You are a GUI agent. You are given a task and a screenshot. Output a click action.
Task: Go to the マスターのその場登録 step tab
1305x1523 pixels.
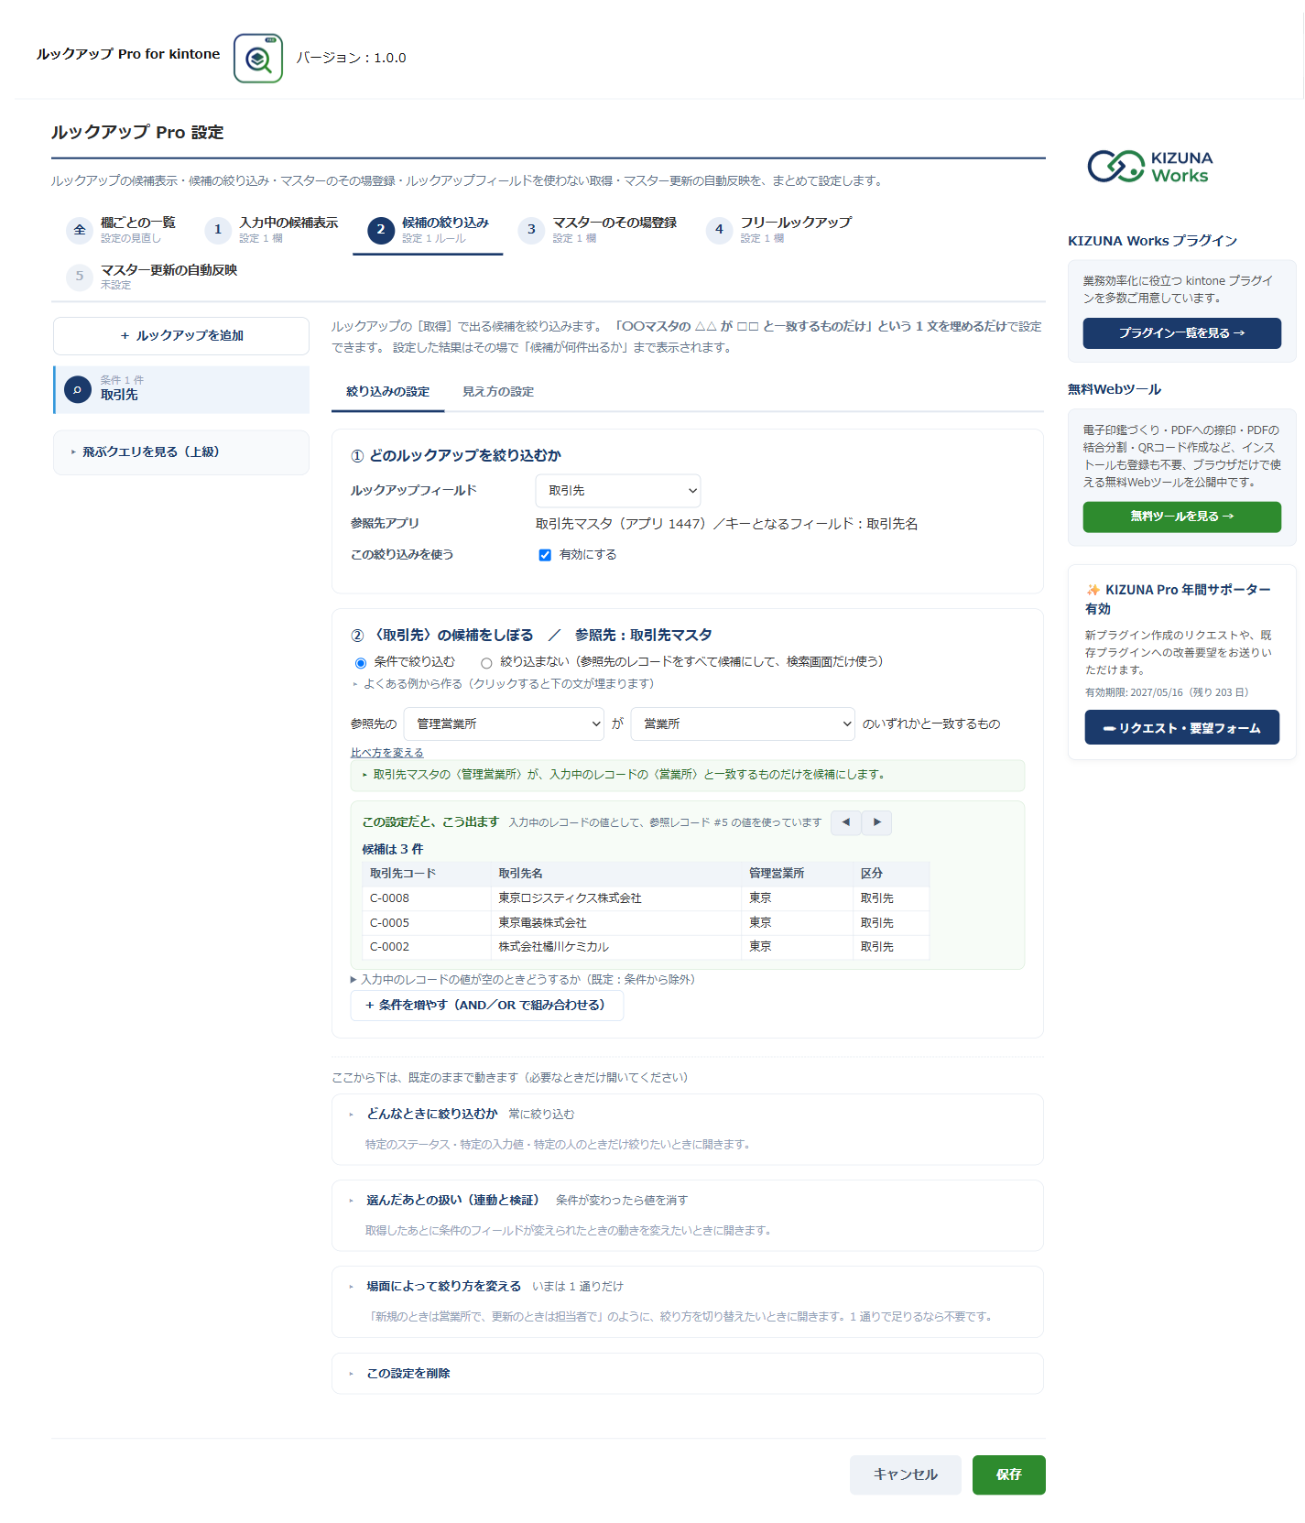click(598, 230)
